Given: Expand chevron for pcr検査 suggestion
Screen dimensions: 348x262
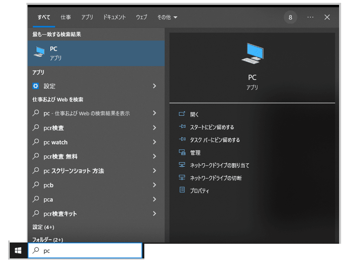Looking at the screenshot, I should (155, 128).
